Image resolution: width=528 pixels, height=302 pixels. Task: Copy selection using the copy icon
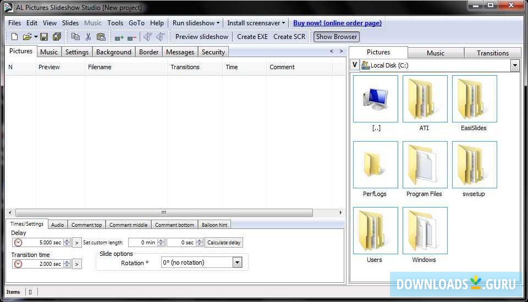[75, 37]
